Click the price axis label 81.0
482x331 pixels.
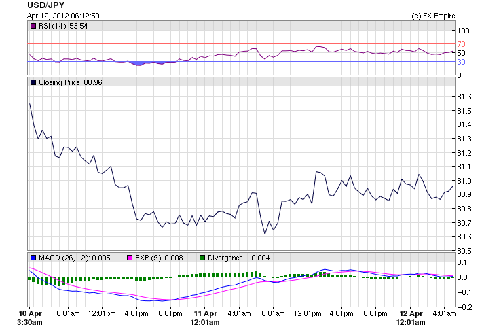pos(464,181)
